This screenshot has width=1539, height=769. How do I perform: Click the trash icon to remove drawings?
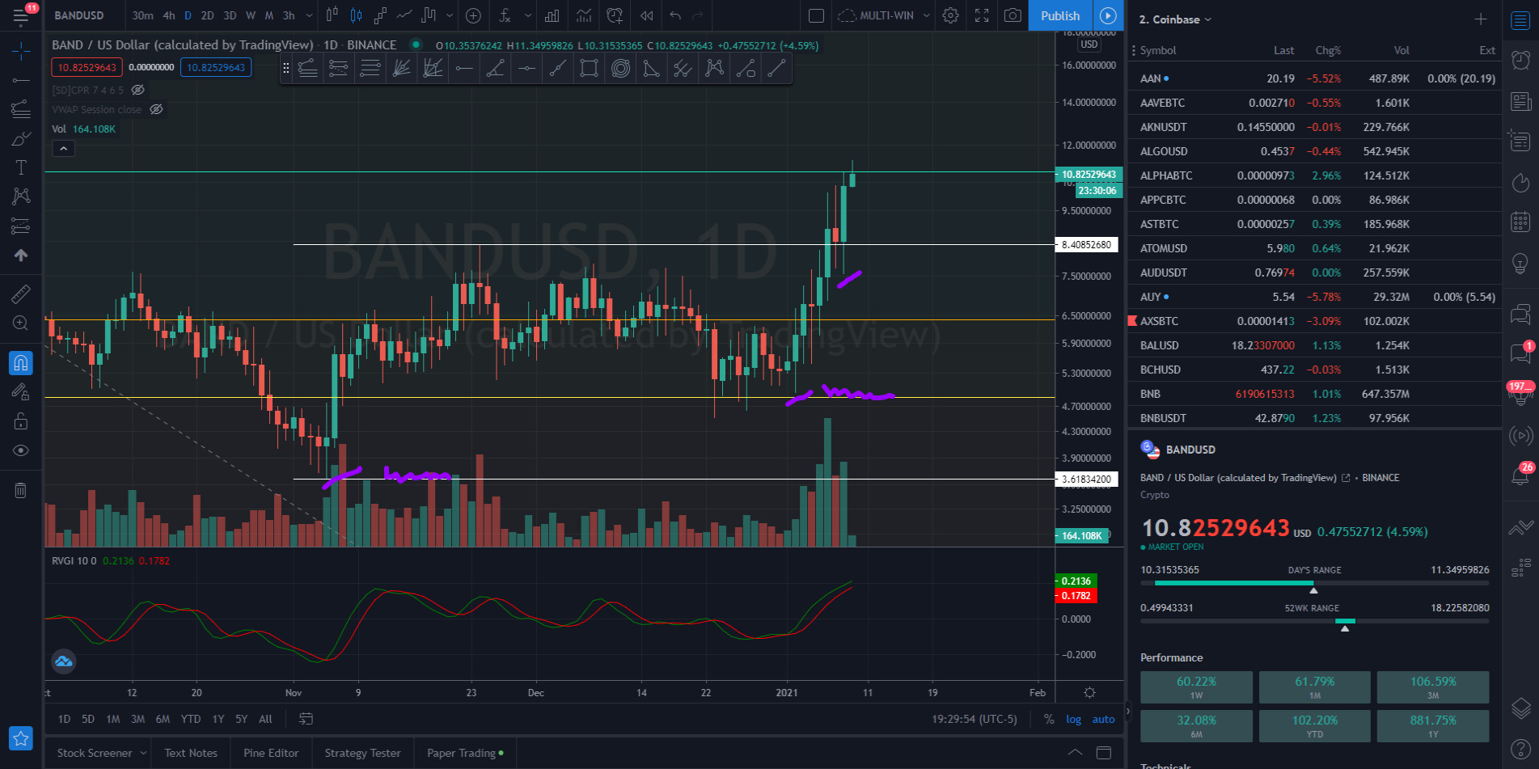pyautogui.click(x=21, y=490)
